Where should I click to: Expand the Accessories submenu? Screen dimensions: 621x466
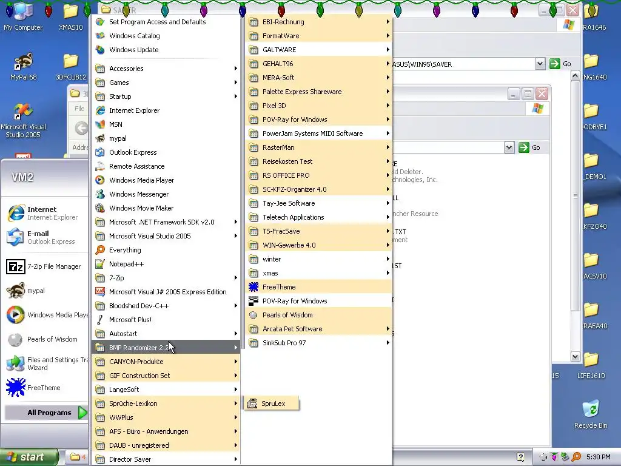coord(166,69)
